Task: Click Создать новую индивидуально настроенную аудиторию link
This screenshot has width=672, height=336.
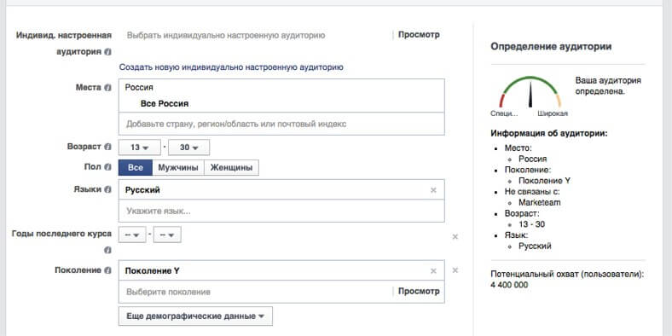Action: tap(231, 67)
